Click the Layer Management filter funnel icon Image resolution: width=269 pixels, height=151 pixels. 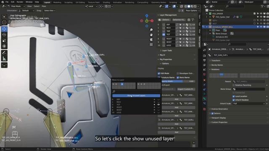click(193, 20)
